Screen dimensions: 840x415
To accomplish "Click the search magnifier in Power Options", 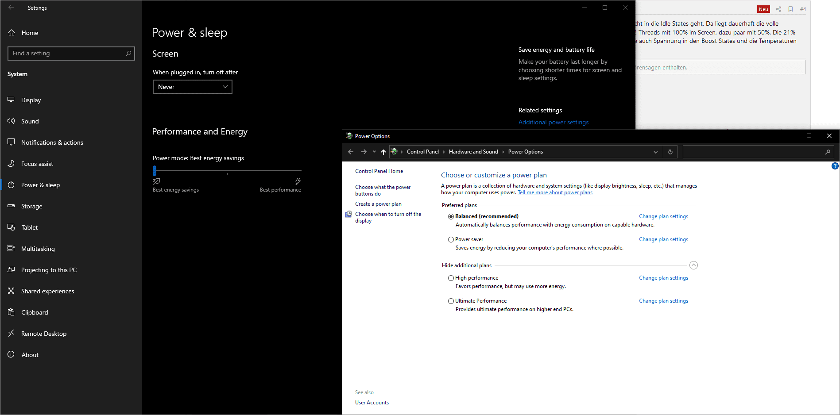I will (828, 152).
